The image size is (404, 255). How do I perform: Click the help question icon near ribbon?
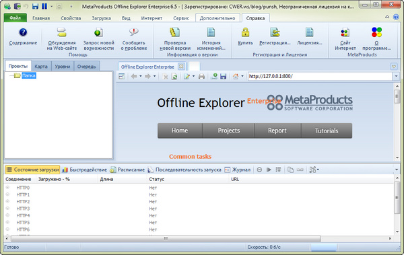pos(396,17)
